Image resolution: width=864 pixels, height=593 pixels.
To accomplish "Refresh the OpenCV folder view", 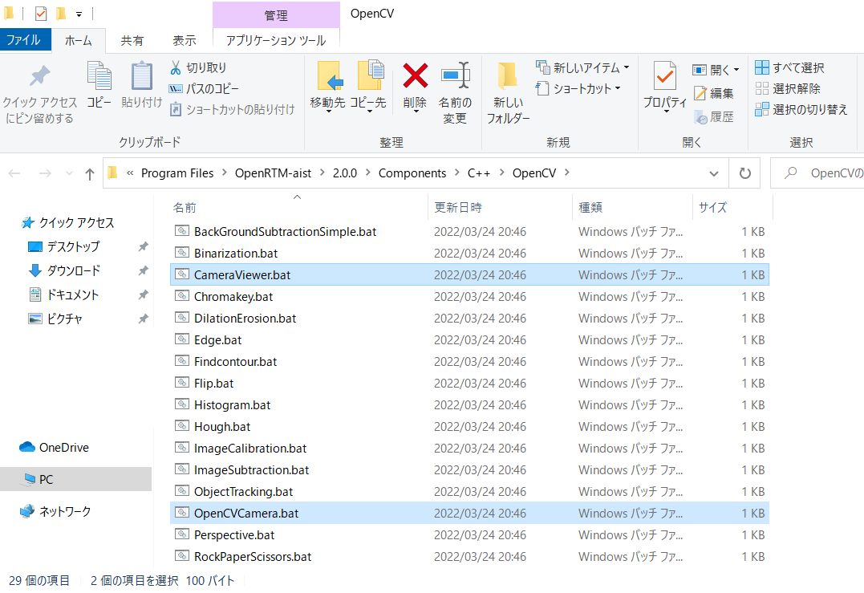I will [745, 173].
